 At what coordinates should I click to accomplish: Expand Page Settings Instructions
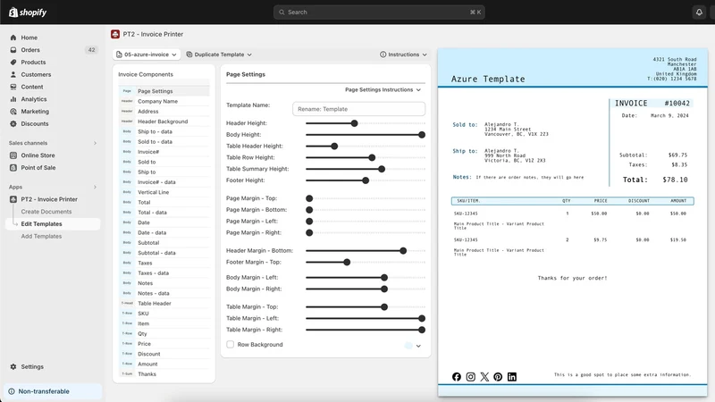(383, 90)
